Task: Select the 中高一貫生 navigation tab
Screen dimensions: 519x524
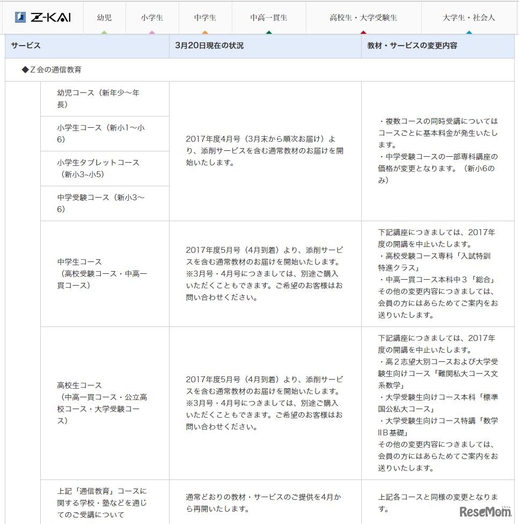Action: pyautogui.click(x=269, y=17)
